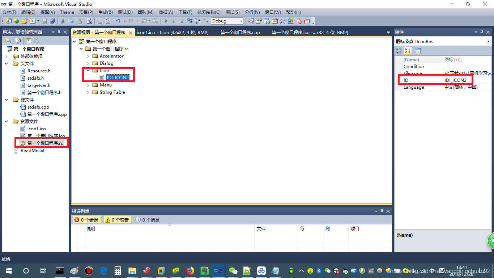Select ReadMe.txt in Solution Explorer
Screen dimensions: 494x278
33,151
